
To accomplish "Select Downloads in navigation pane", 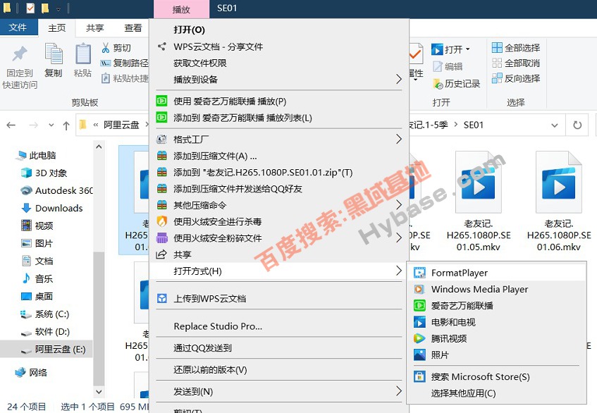I will pos(52,208).
